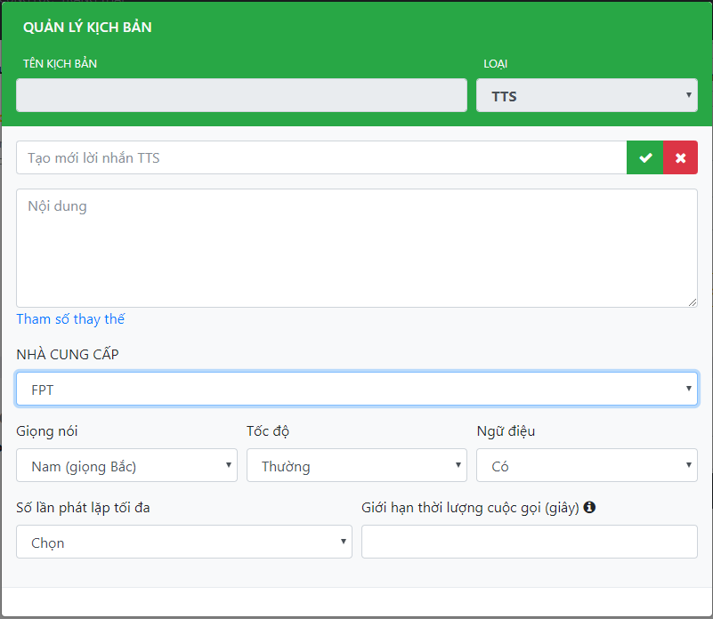
Task: Click the LOẠI label in header
Action: [x=496, y=63]
